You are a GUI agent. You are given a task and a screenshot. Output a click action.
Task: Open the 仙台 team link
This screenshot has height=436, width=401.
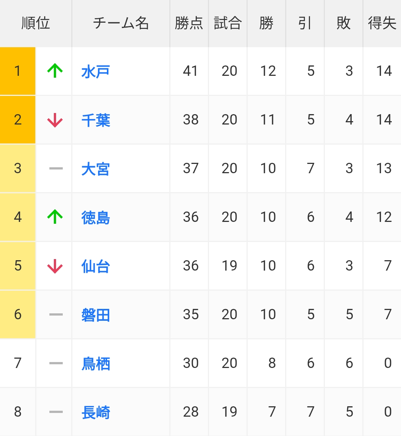click(95, 266)
